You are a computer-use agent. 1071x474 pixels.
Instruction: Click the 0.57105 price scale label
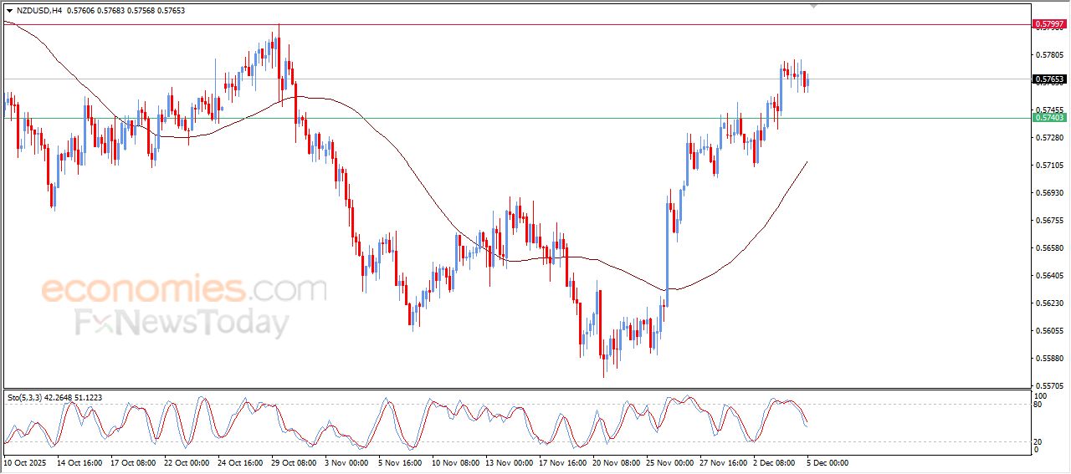pos(1049,166)
